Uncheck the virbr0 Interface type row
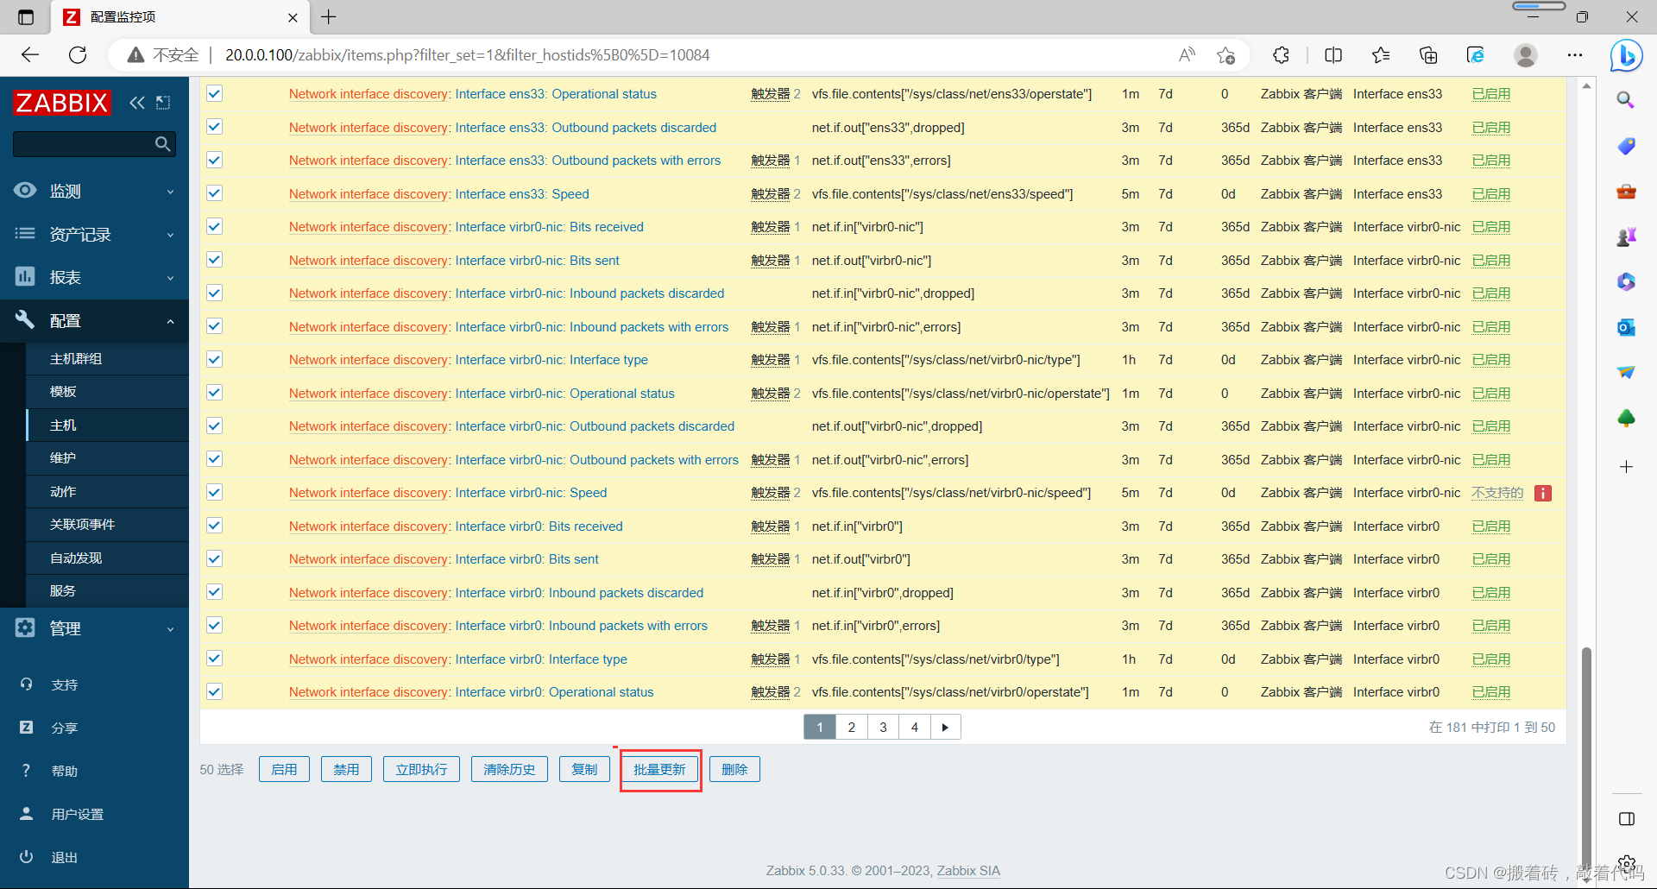1657x889 pixels. click(x=215, y=659)
